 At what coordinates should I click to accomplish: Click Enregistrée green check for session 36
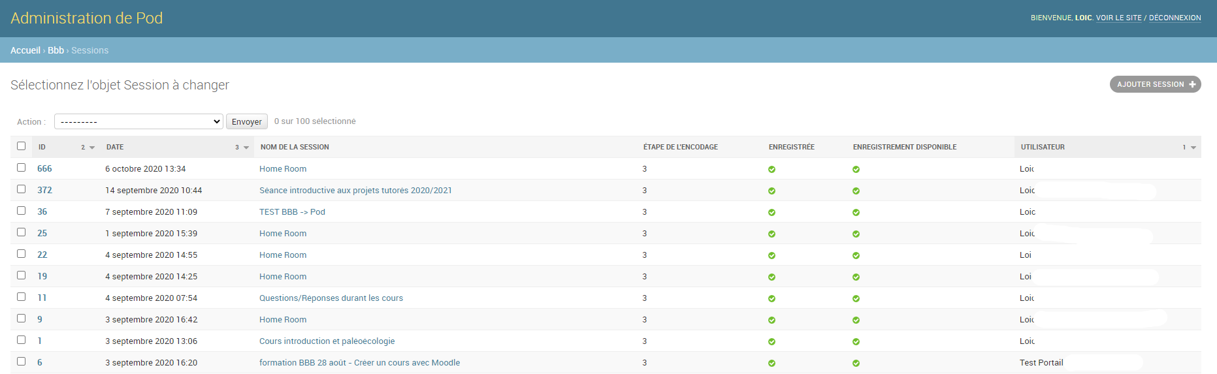[771, 212]
